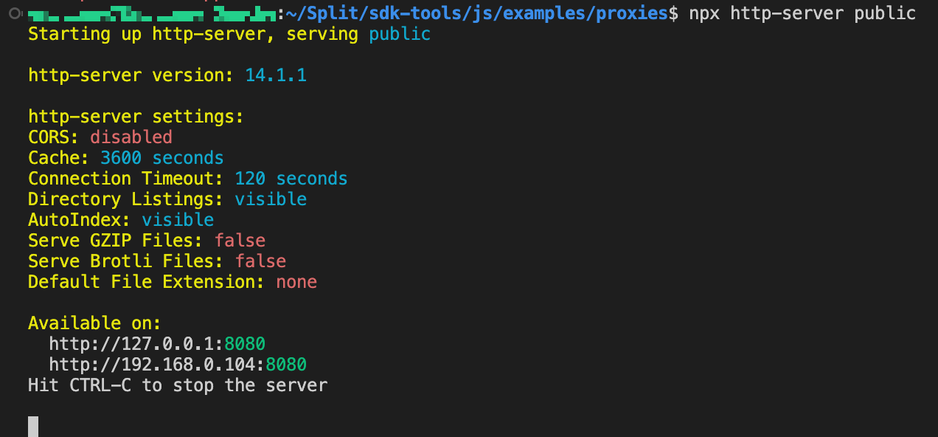Viewport: 938px width, 437px height.
Task: Click the "http-server settings:" heading
Action: point(136,117)
